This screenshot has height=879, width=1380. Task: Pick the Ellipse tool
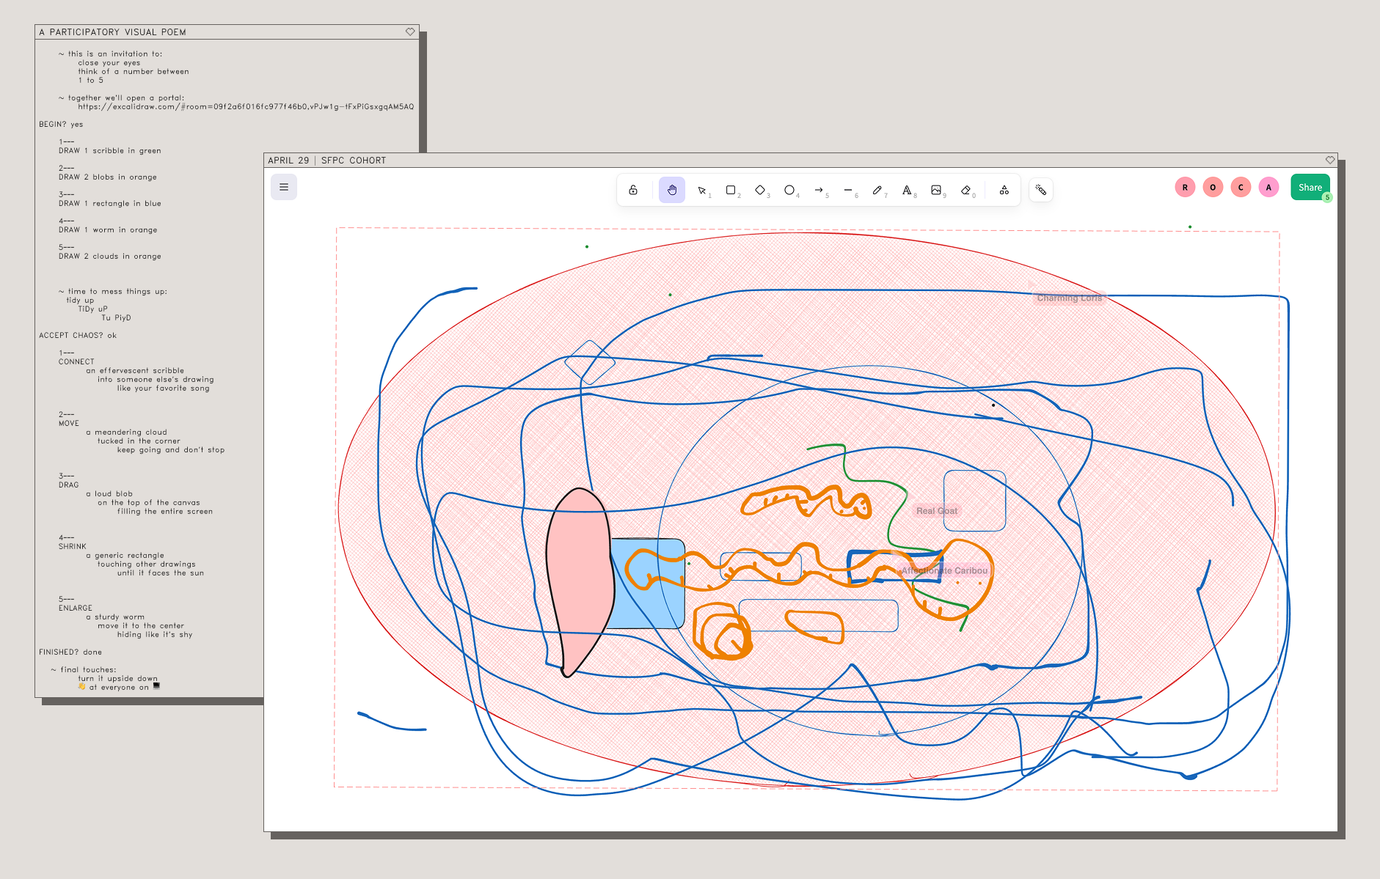[x=789, y=190]
